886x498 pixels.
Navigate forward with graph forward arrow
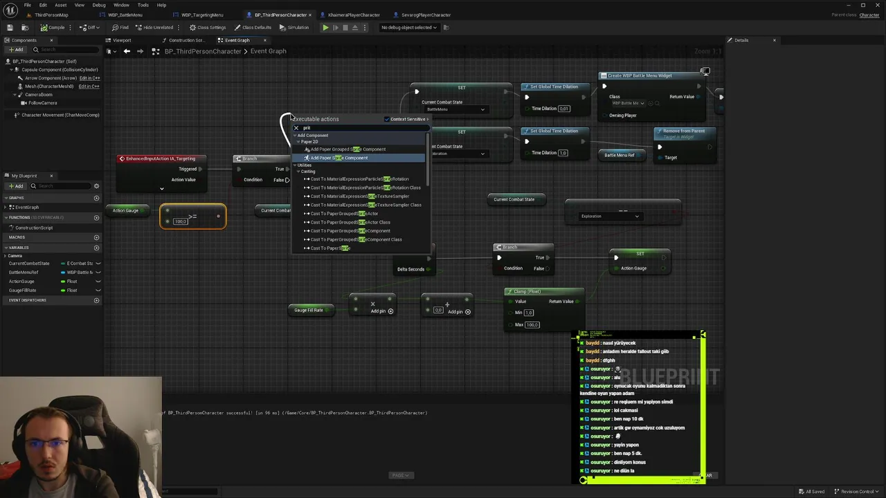click(x=141, y=51)
